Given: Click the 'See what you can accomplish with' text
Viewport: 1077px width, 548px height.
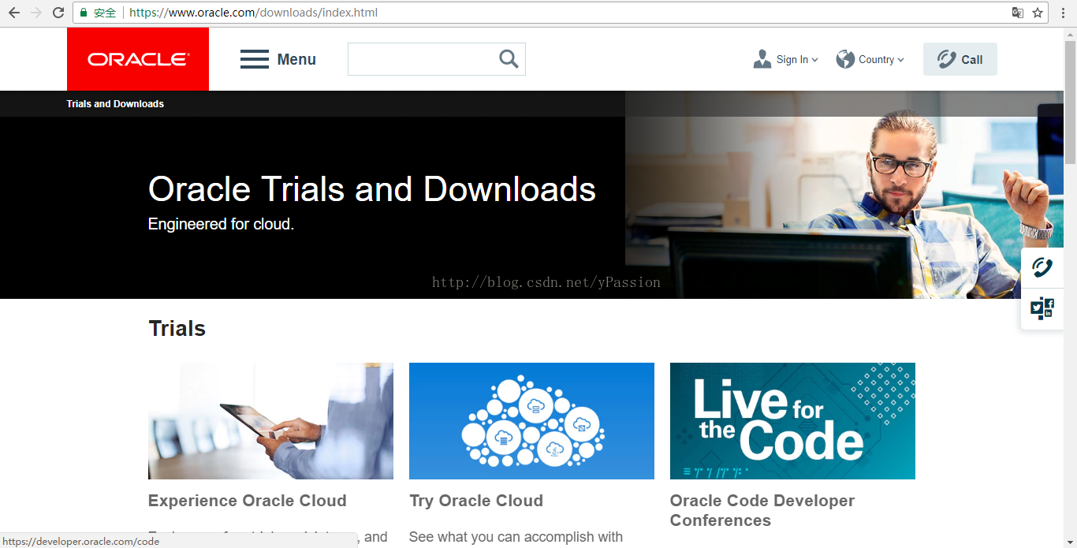Looking at the screenshot, I should point(516,537).
